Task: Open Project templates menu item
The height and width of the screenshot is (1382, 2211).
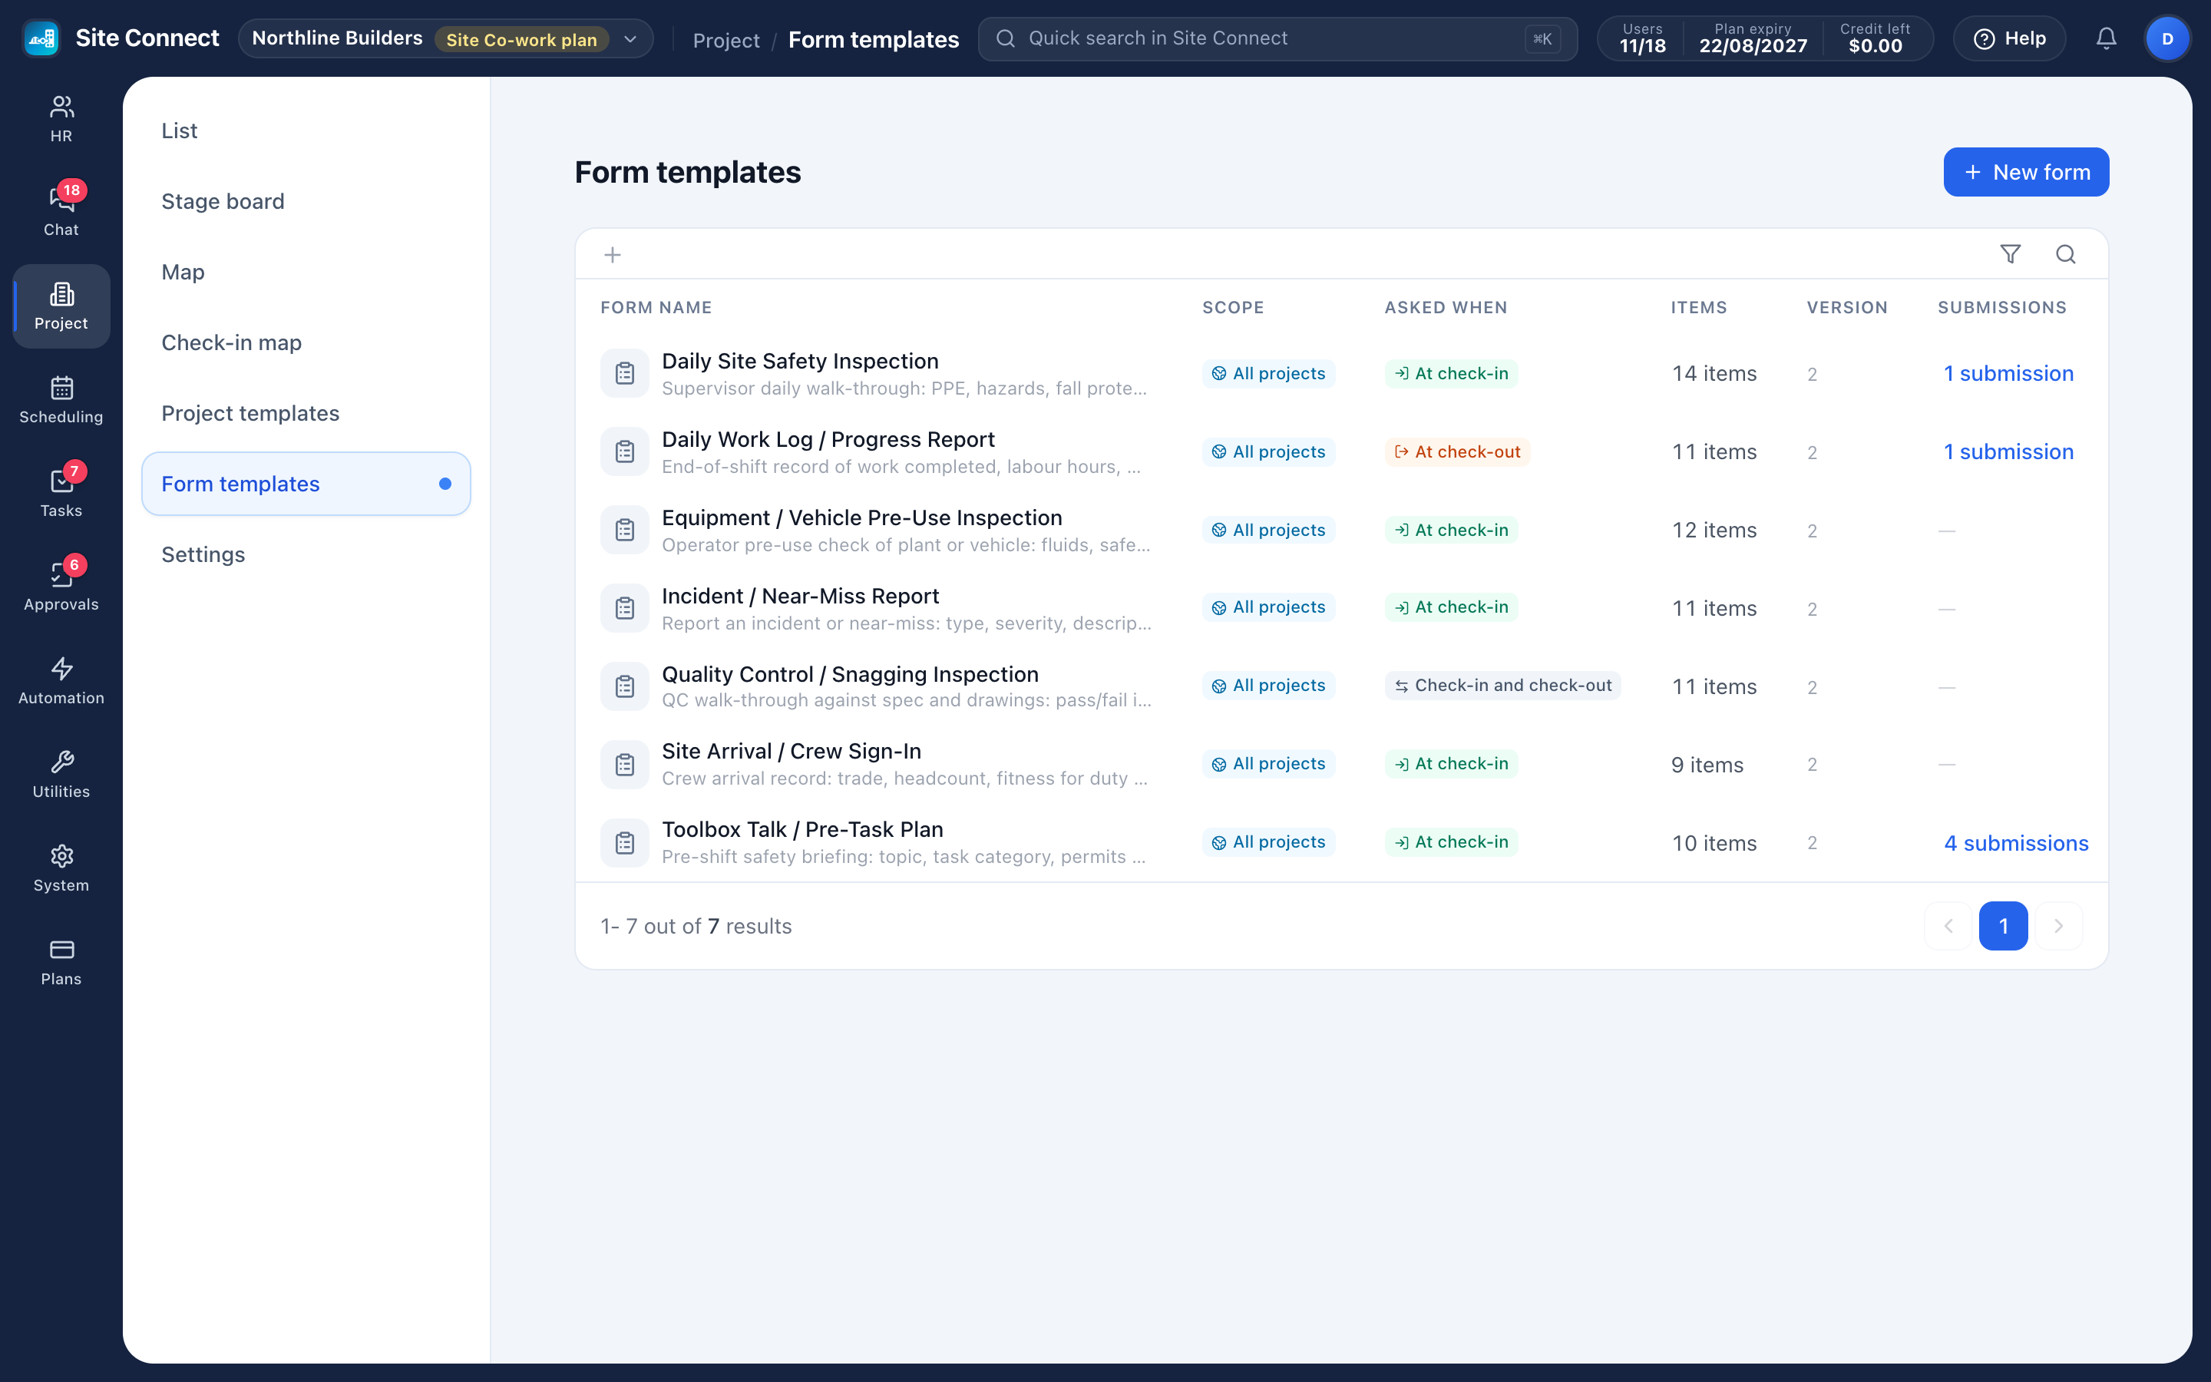Action: coord(306,413)
